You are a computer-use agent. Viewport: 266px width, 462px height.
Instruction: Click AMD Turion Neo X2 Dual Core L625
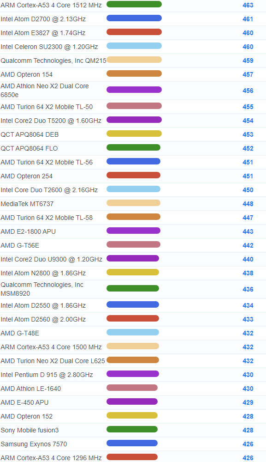point(53,361)
